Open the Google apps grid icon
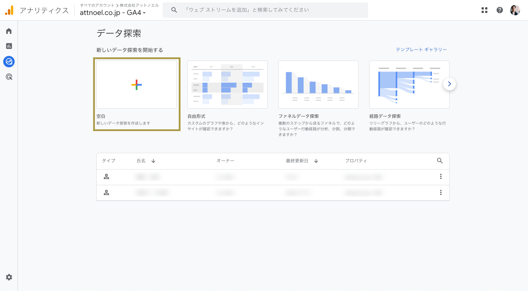Viewport: 528px width, 291px height. pyautogui.click(x=484, y=10)
